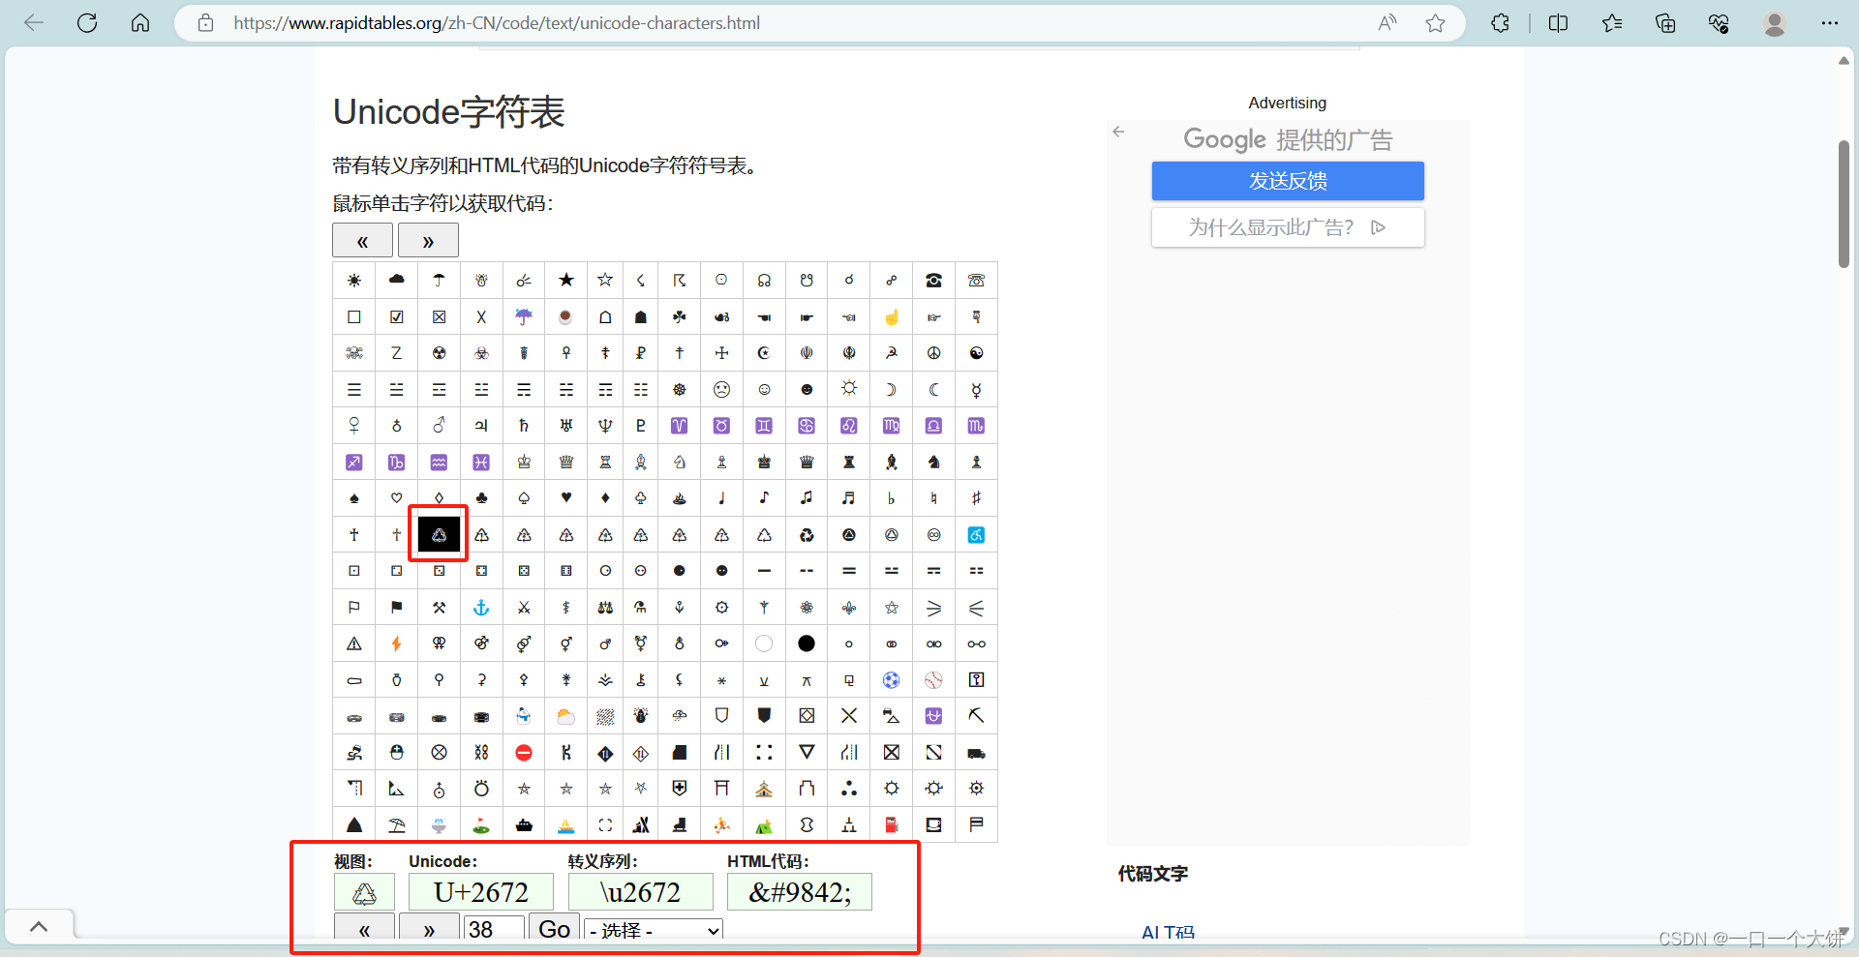Choose the orange high voltage bolt
This screenshot has width=1859, height=957.
coord(397,643)
